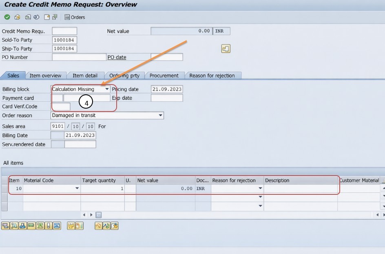Click the document edit icon in top toolbar
The height and width of the screenshot is (254, 385).
coord(47,17)
